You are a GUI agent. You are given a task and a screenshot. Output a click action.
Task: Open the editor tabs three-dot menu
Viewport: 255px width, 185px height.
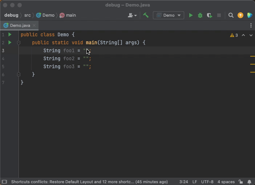251,25
